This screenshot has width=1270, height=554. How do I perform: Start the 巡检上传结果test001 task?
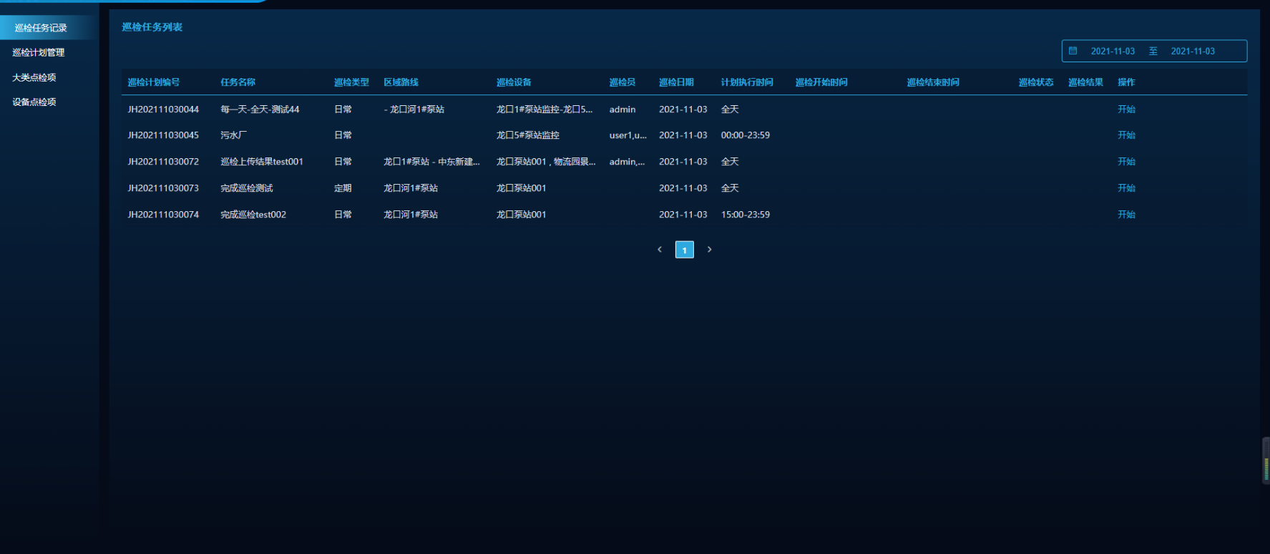click(x=1126, y=162)
